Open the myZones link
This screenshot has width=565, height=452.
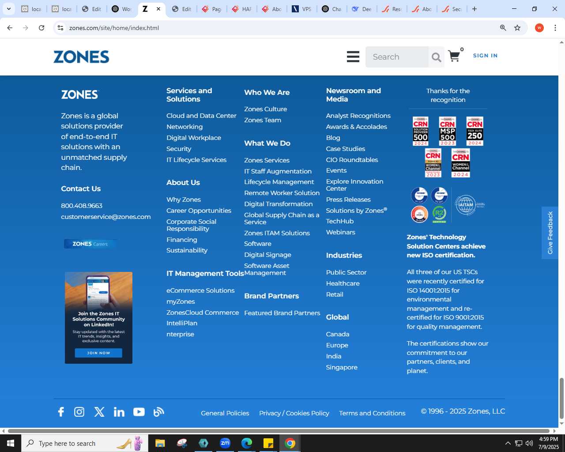click(x=181, y=301)
